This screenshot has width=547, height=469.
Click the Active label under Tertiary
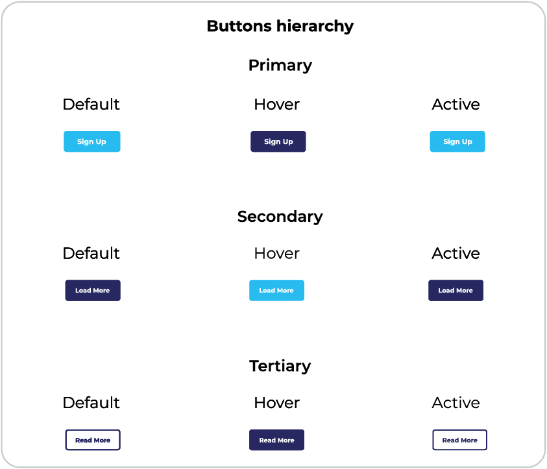456,403
